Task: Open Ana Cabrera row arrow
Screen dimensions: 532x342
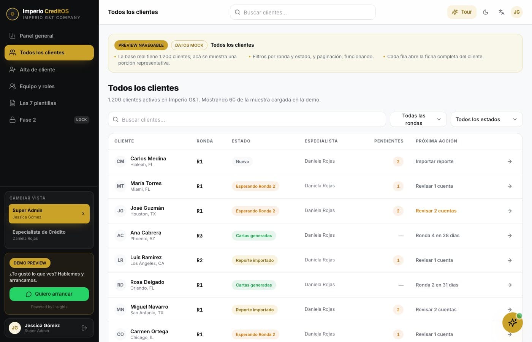Action: (x=510, y=236)
